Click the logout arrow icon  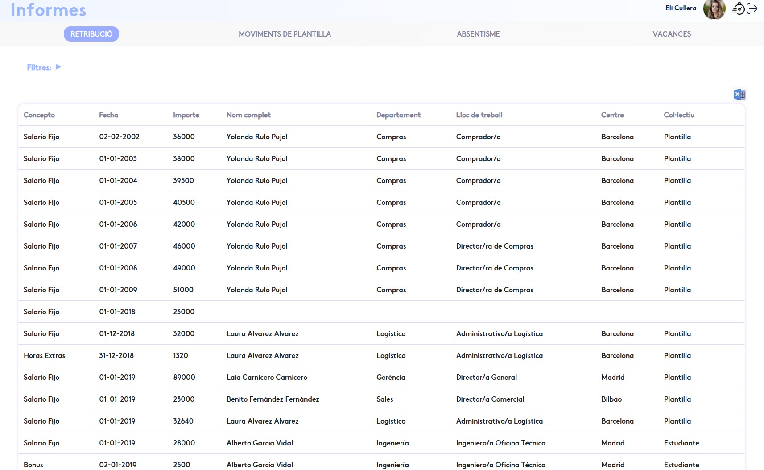pos(752,8)
